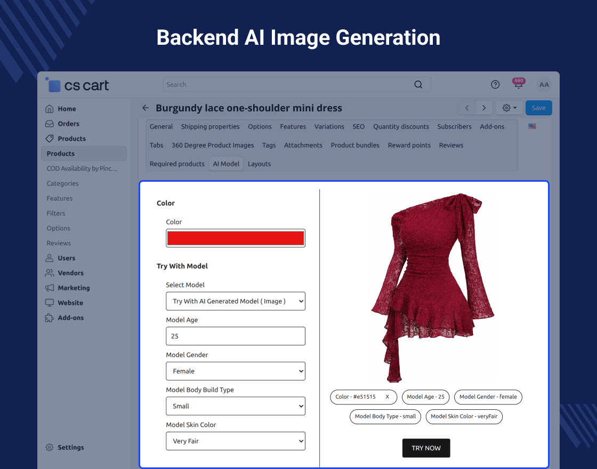Click the AA user avatar

click(544, 85)
